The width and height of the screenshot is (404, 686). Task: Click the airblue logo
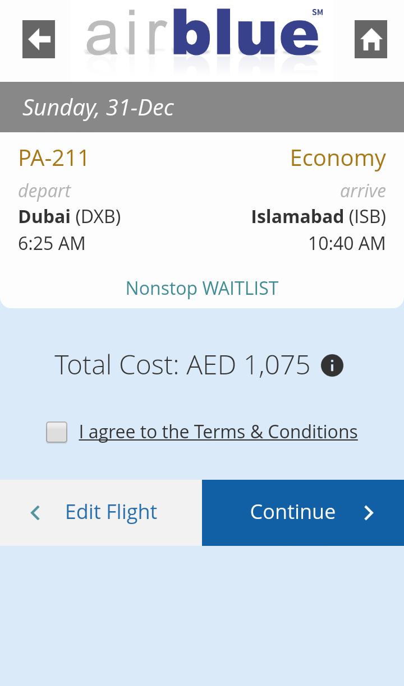[202, 37]
